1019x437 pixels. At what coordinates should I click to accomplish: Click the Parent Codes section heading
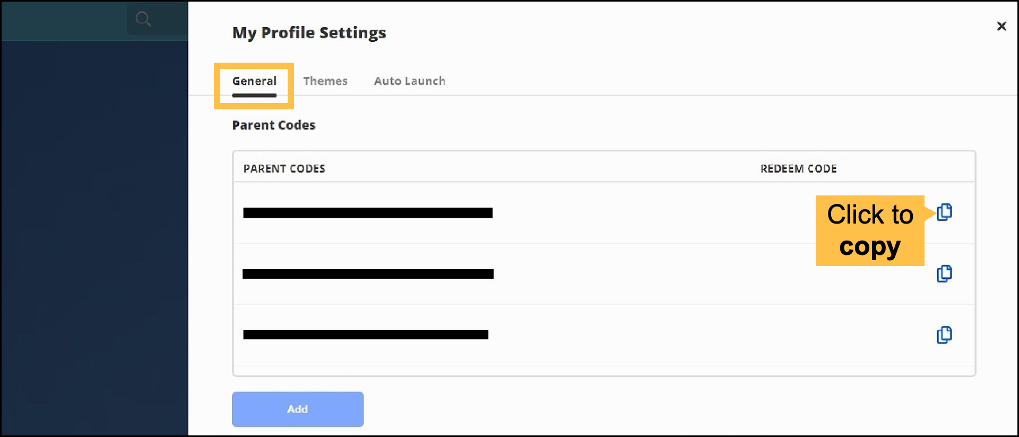coord(273,125)
